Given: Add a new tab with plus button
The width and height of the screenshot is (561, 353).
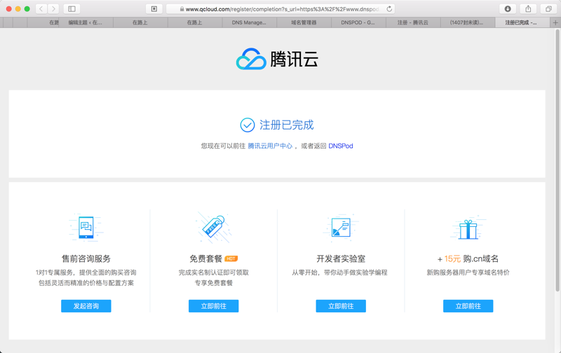Looking at the screenshot, I should (555, 22).
